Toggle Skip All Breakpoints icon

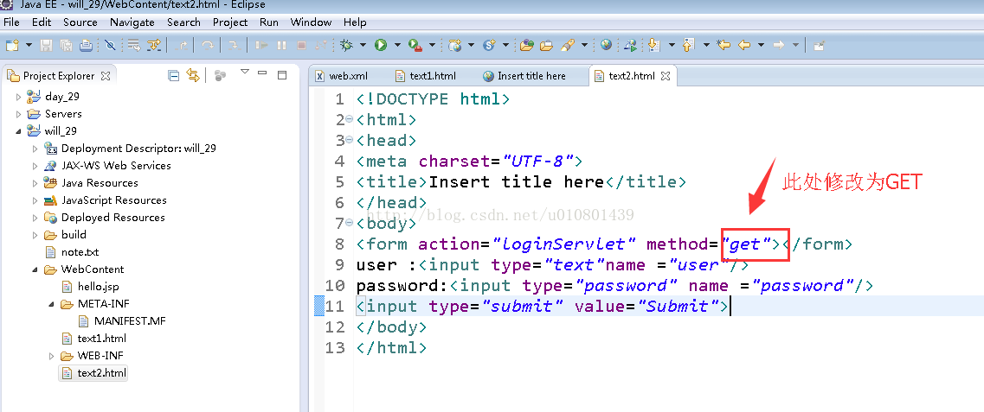110,45
